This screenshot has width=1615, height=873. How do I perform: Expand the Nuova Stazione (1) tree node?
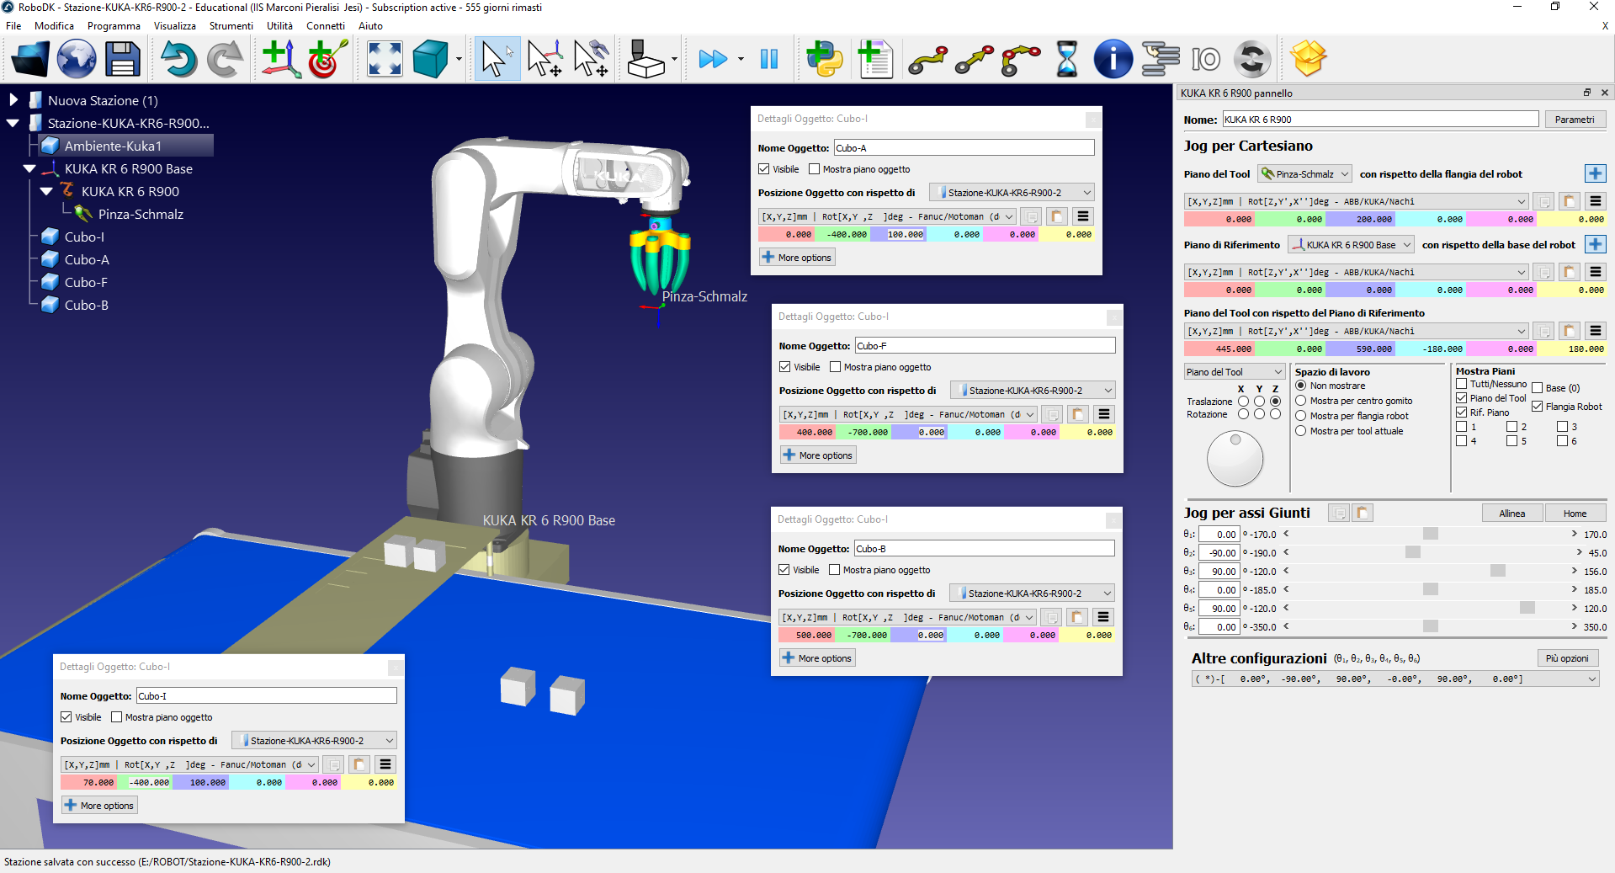(x=13, y=100)
